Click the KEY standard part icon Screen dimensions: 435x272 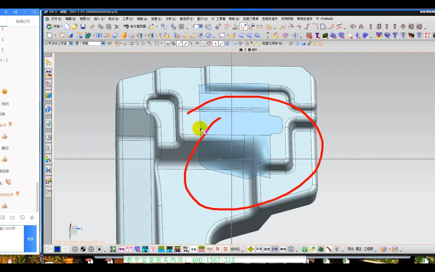coord(309,36)
